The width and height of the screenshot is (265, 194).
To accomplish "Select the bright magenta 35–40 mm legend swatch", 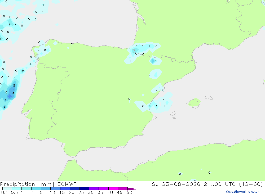I will click(x=103, y=189).
